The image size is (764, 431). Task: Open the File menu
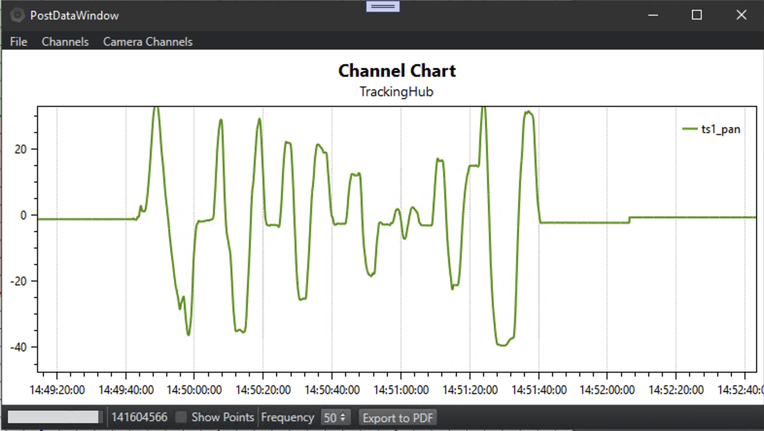click(18, 42)
